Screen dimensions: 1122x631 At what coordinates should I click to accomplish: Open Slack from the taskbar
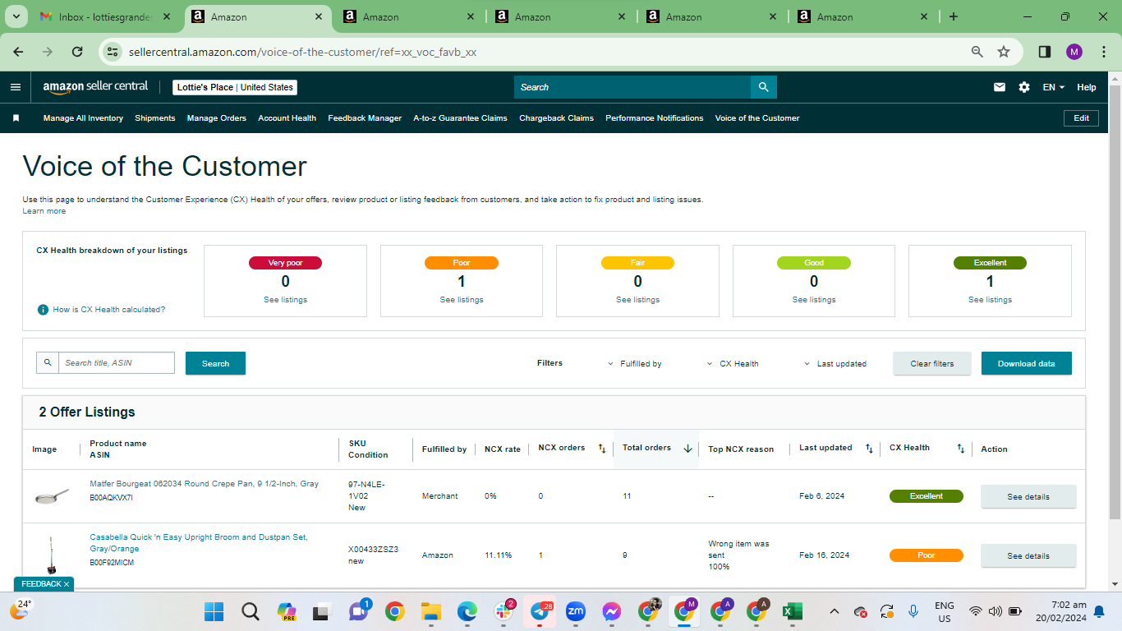[x=504, y=611]
